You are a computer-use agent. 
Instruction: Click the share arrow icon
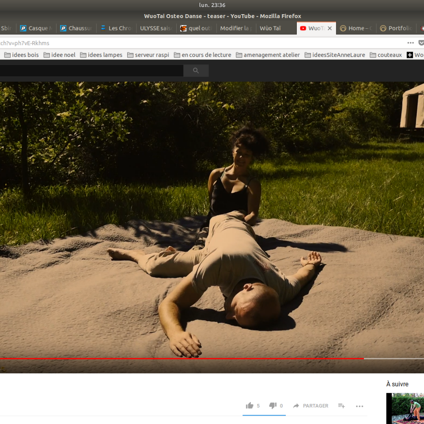(296, 405)
